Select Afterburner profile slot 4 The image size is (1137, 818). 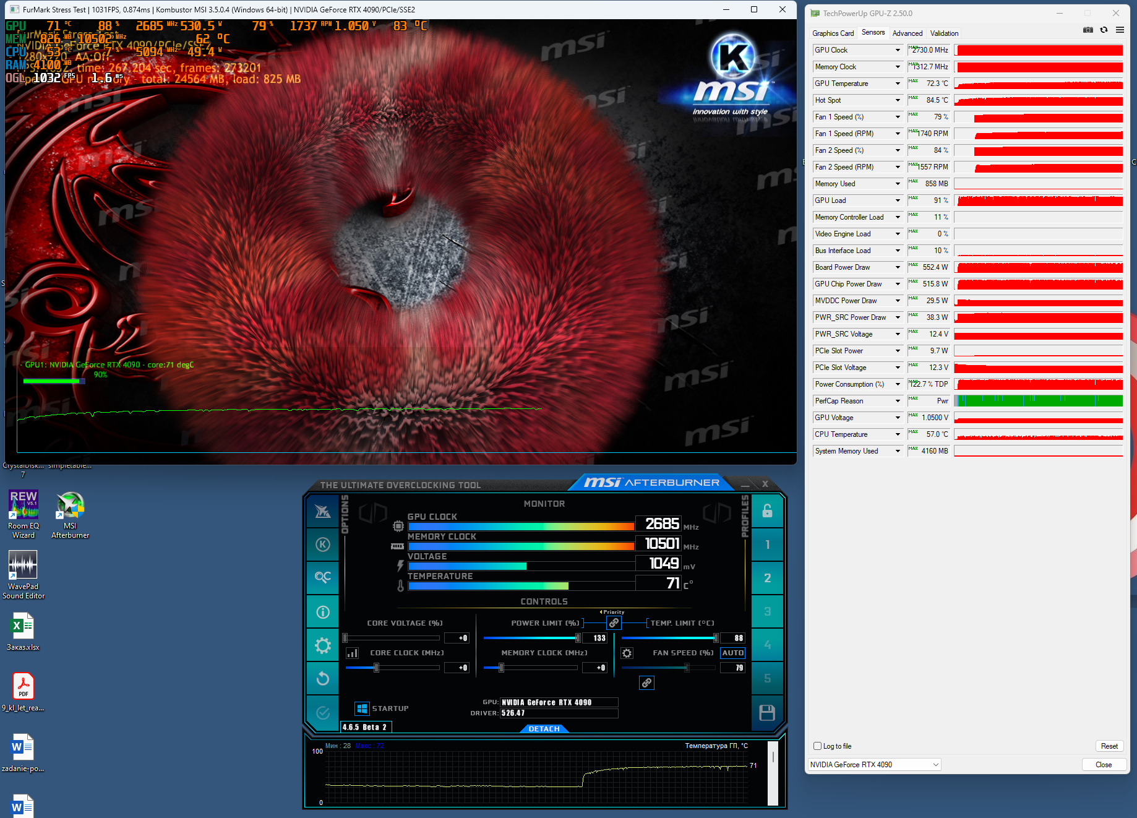point(767,645)
